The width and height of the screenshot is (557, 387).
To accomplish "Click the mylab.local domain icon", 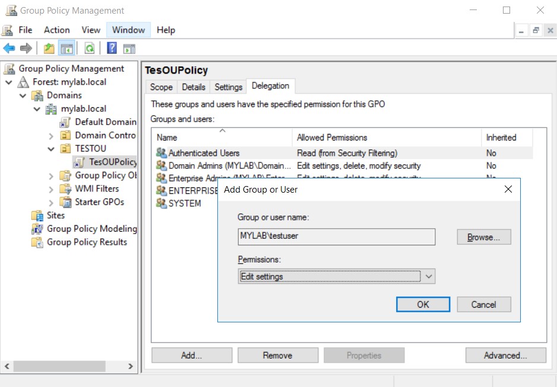I will tap(51, 109).
